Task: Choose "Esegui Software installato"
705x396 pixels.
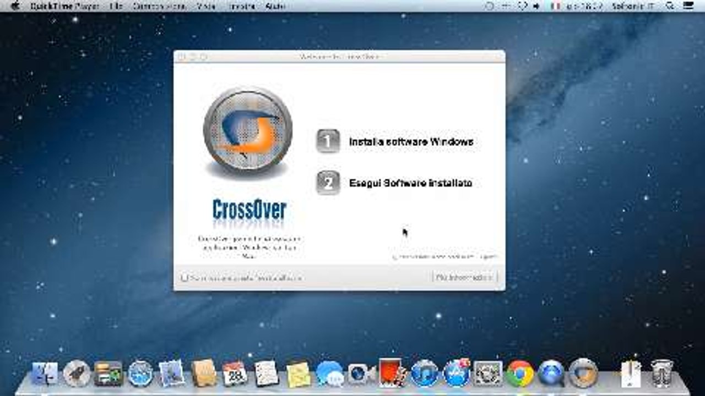Action: (x=410, y=183)
